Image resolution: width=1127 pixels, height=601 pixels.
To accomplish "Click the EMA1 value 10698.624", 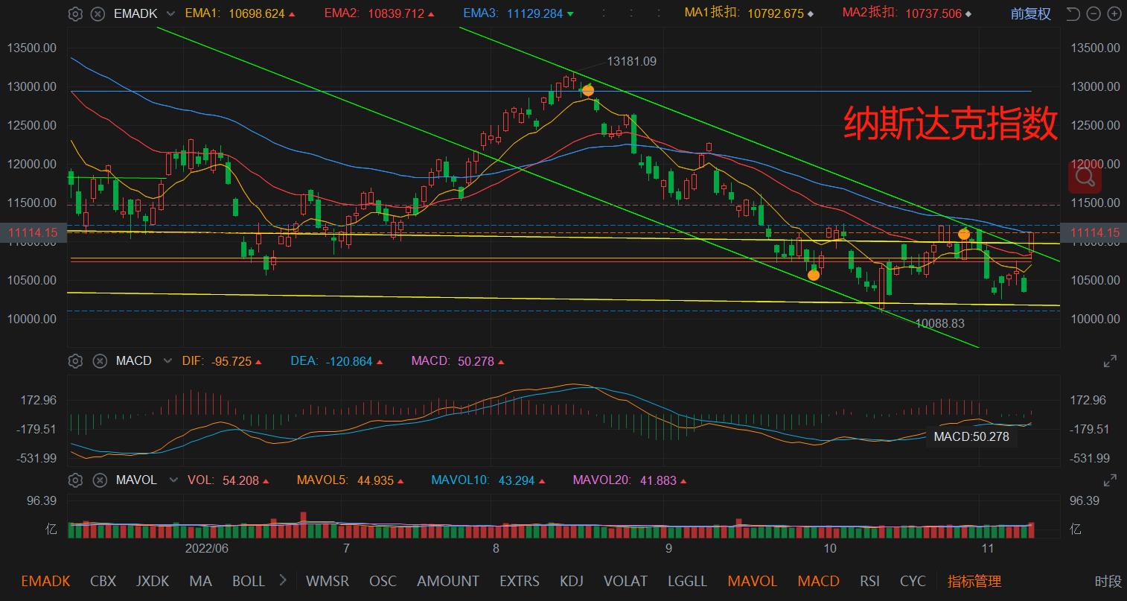I will pyautogui.click(x=258, y=13).
